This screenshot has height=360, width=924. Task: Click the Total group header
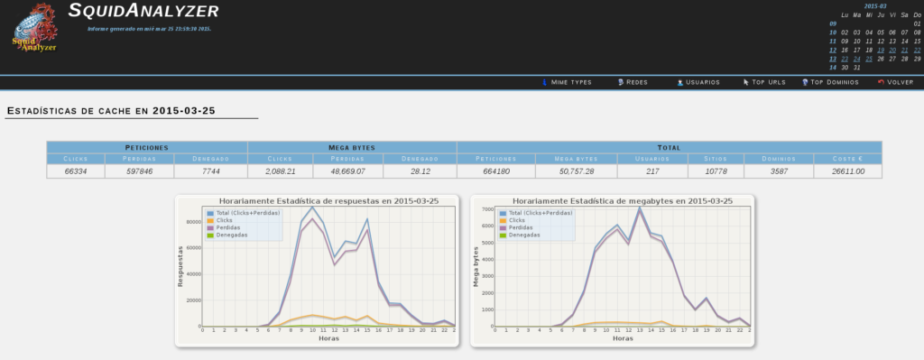(x=670, y=147)
